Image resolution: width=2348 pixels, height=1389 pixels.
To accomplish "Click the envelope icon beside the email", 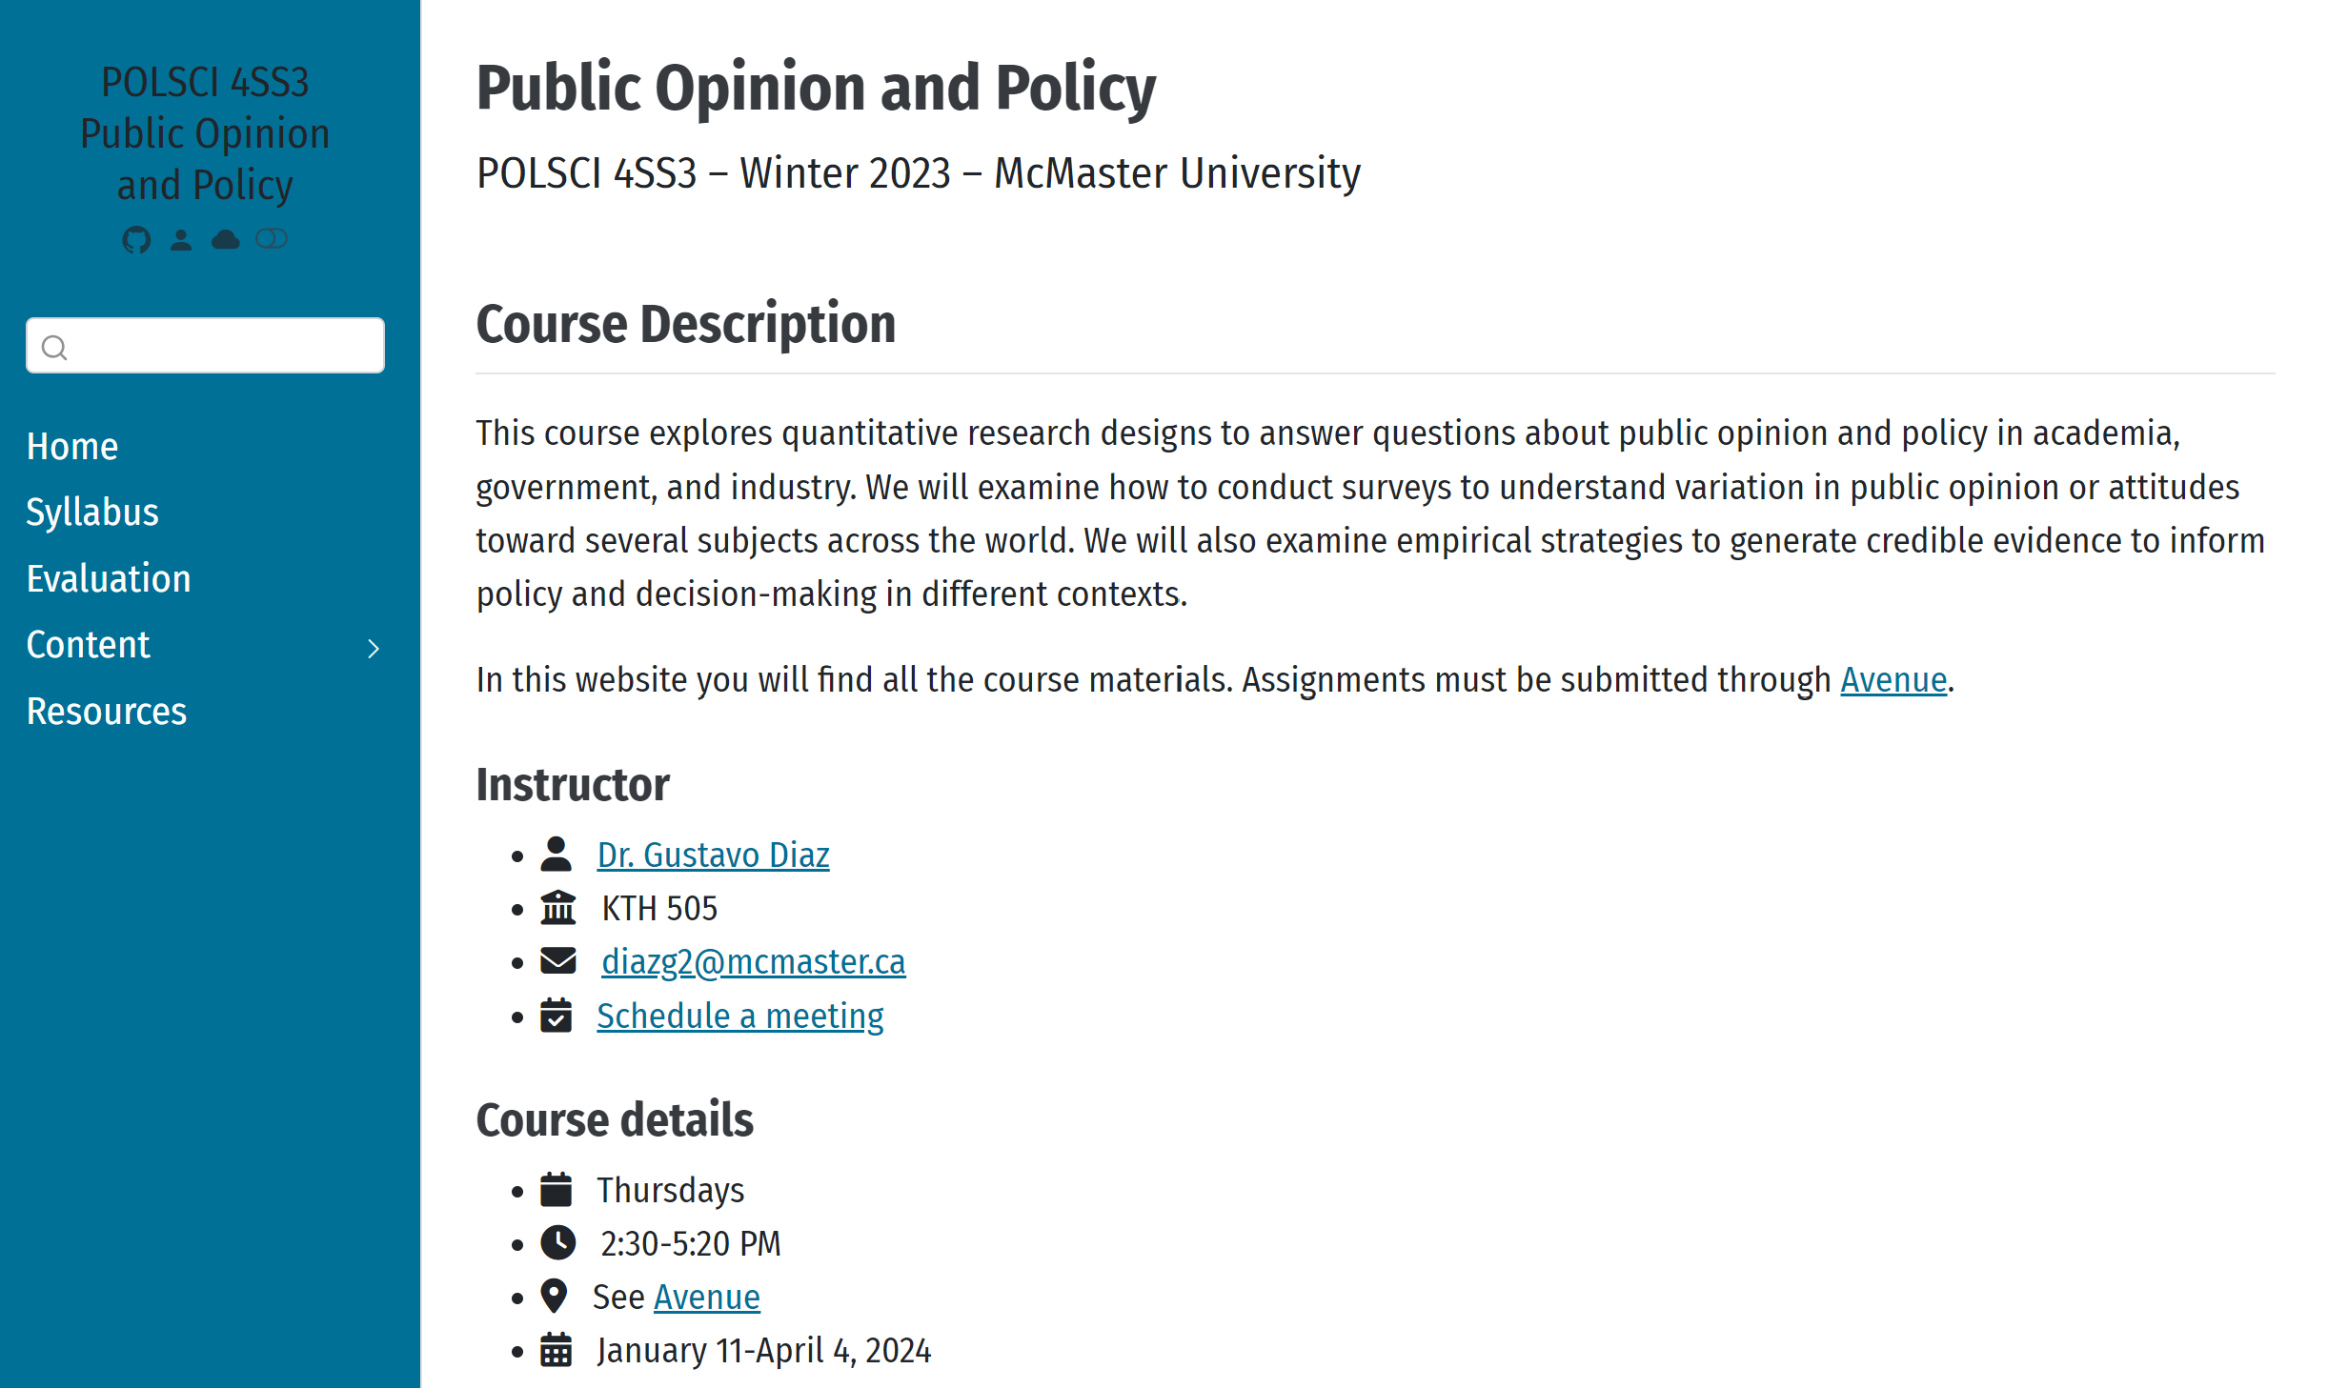I will 557,960.
